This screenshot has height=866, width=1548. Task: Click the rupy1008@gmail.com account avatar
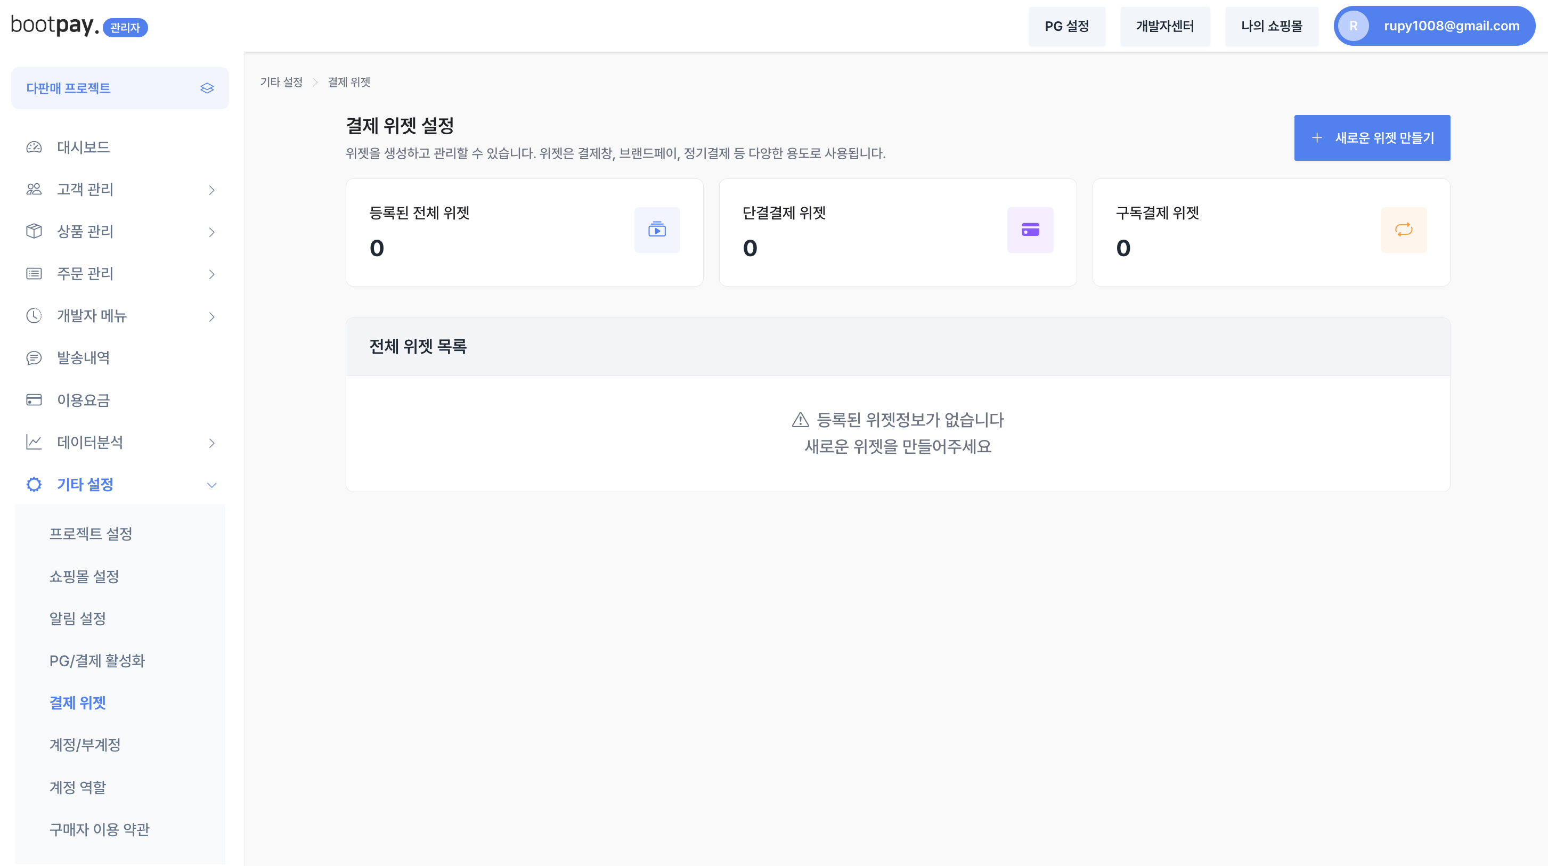(1354, 26)
